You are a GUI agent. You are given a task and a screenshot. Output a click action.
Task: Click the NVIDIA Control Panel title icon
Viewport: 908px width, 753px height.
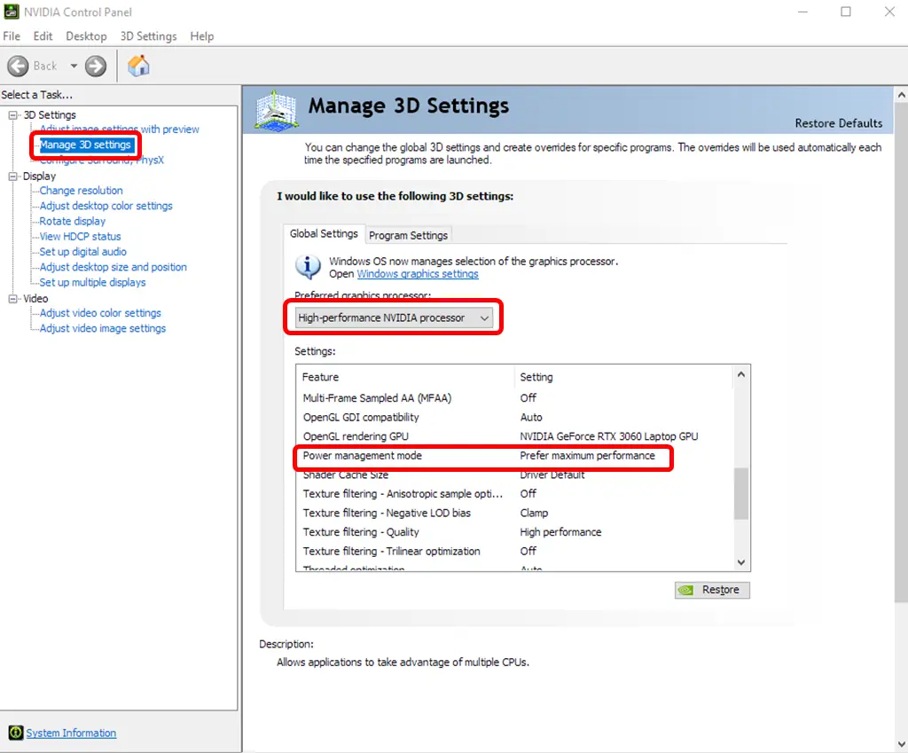point(11,12)
